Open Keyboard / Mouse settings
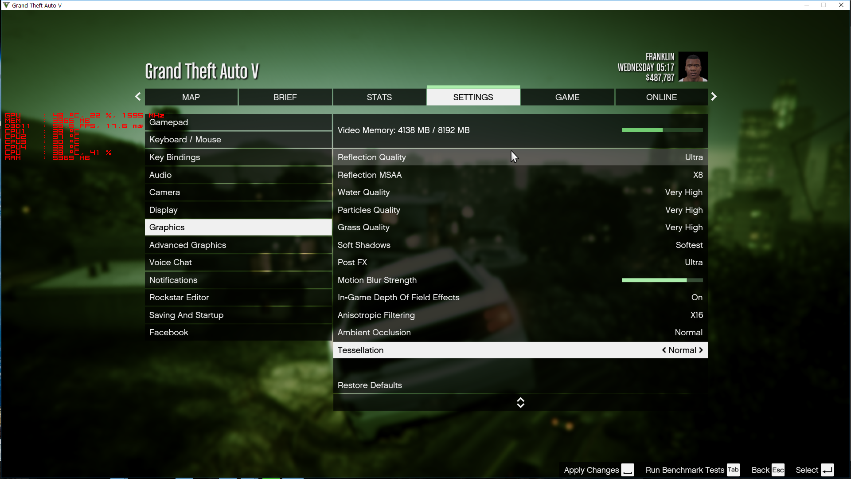Image resolution: width=851 pixels, height=479 pixels. pyautogui.click(x=238, y=140)
